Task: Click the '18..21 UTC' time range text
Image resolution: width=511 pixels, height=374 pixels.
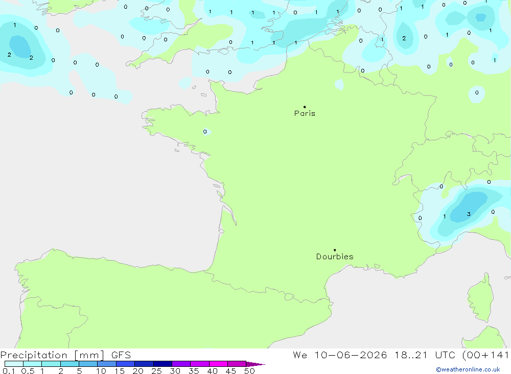Action: [x=425, y=355]
